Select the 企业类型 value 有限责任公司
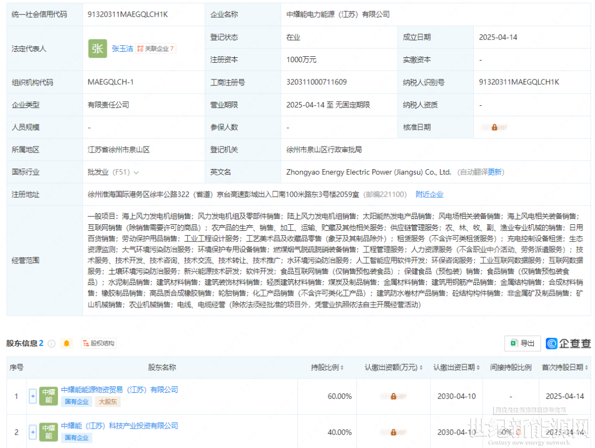The height and width of the screenshot is (448, 595). [x=109, y=105]
